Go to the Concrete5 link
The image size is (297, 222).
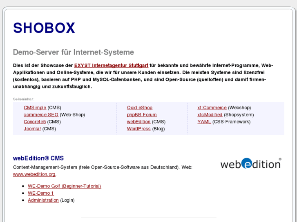(35, 121)
